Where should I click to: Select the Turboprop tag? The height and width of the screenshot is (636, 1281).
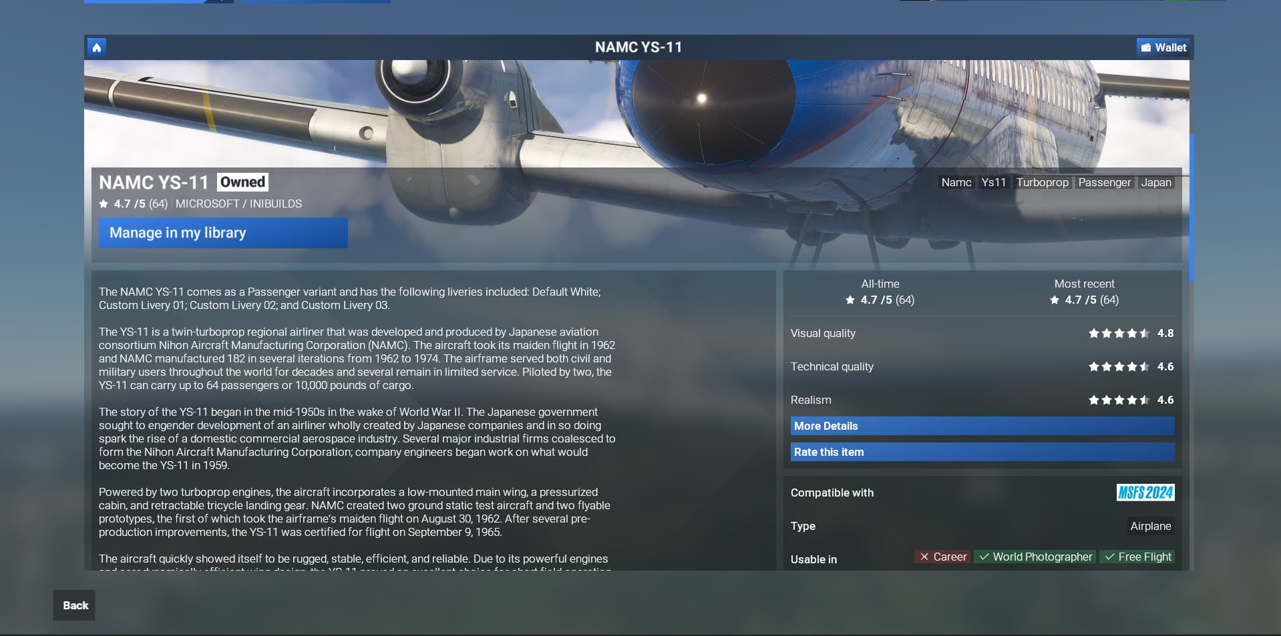click(x=1043, y=182)
